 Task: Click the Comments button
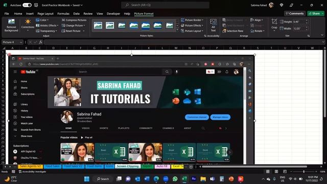point(295,13)
